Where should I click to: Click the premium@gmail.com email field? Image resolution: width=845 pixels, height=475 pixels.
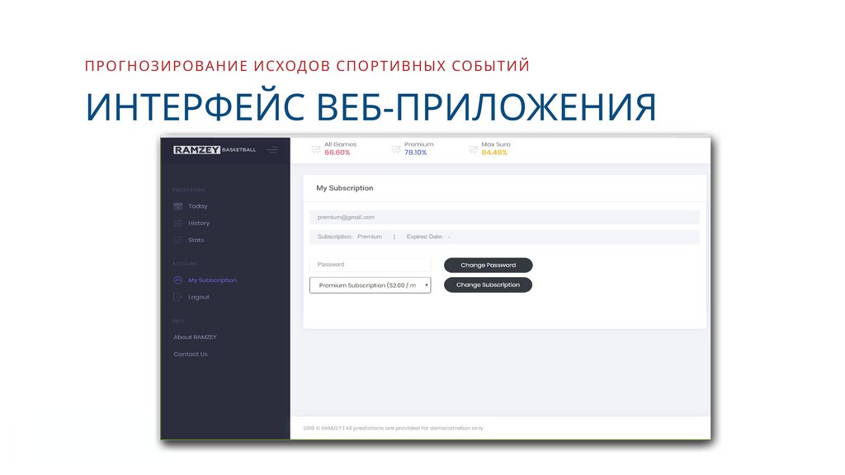point(504,218)
